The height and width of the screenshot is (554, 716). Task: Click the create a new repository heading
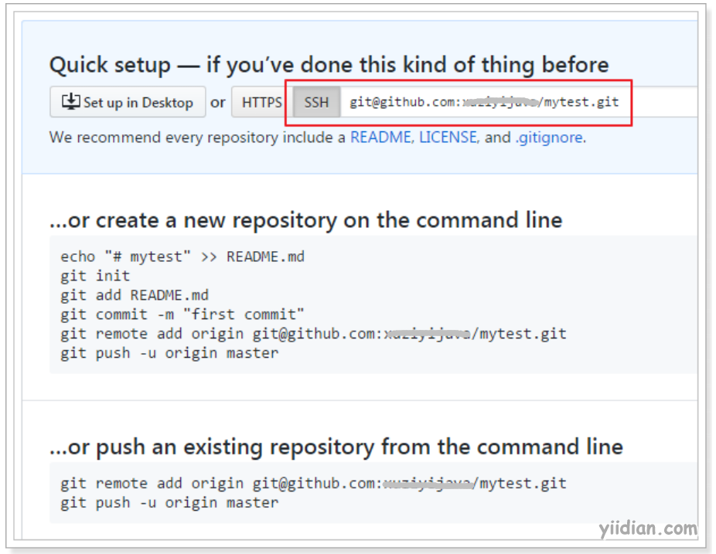pos(306,220)
